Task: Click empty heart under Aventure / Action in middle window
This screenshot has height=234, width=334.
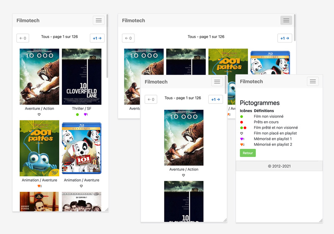Action: click(183, 175)
